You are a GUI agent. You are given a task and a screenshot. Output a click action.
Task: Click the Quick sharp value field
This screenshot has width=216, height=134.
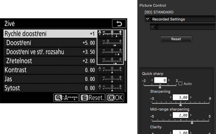point(160,80)
